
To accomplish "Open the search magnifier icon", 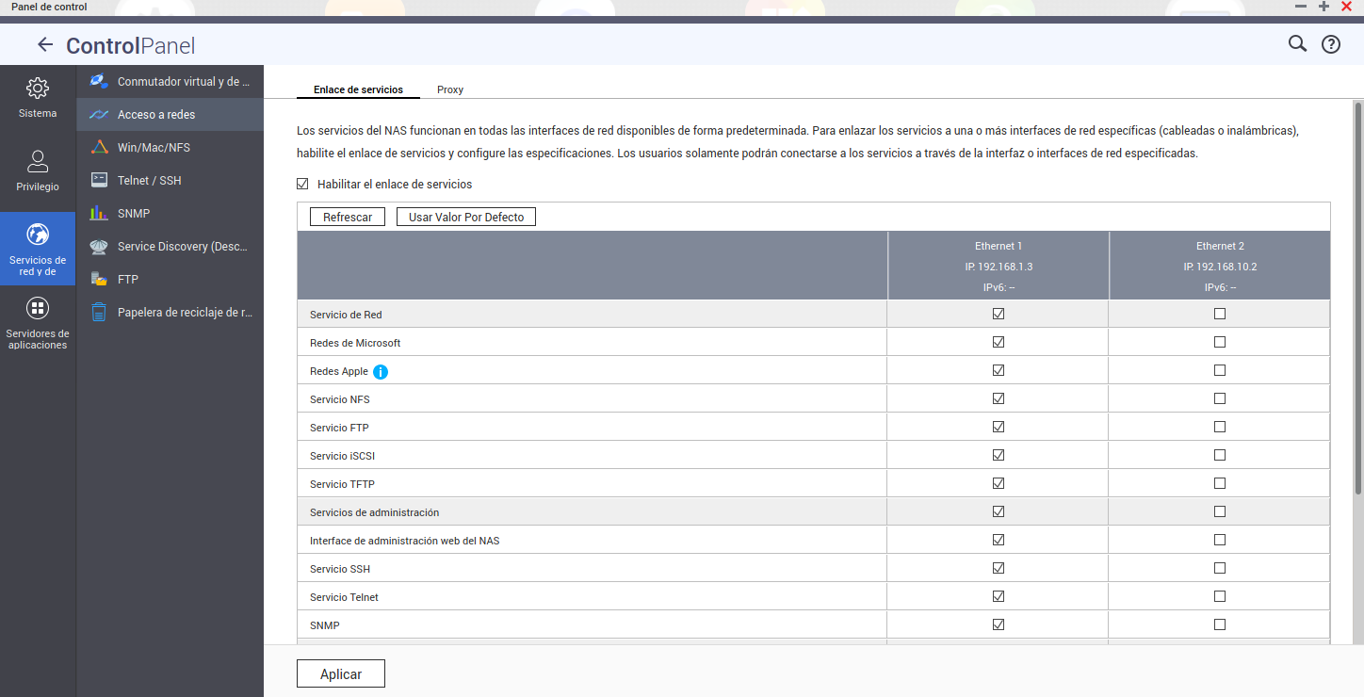I will point(1297,44).
